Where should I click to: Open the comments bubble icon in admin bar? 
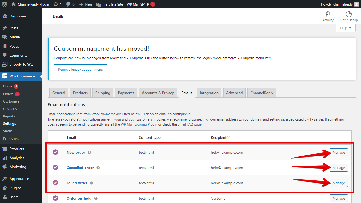pos(68,4)
